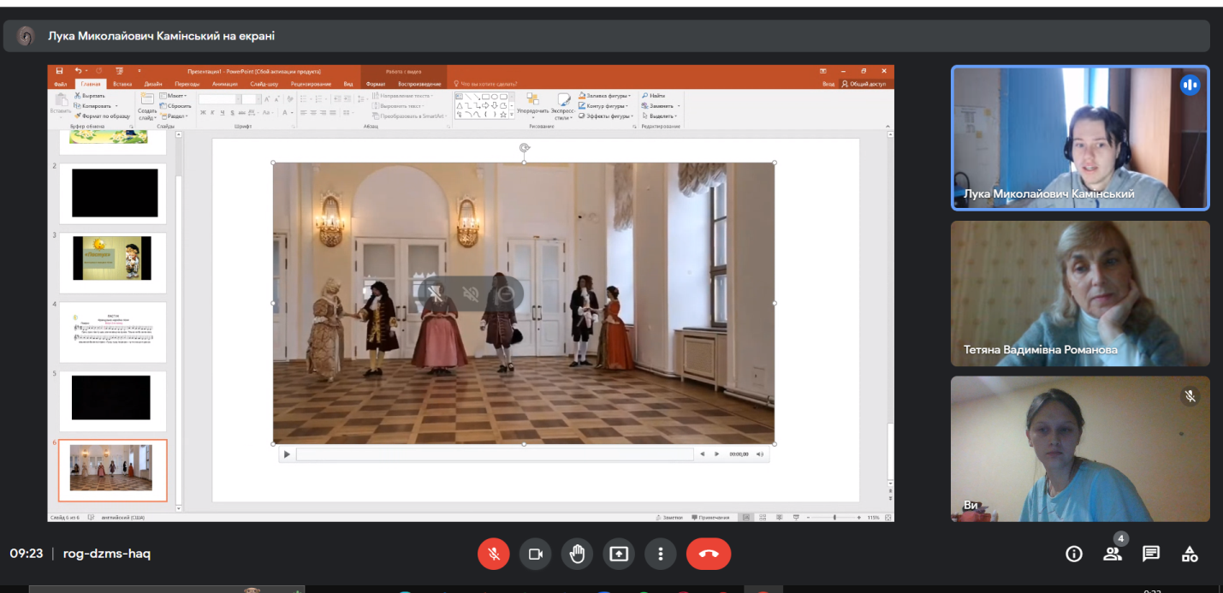
Task: Click the Общий доступ button
Action: point(866,84)
